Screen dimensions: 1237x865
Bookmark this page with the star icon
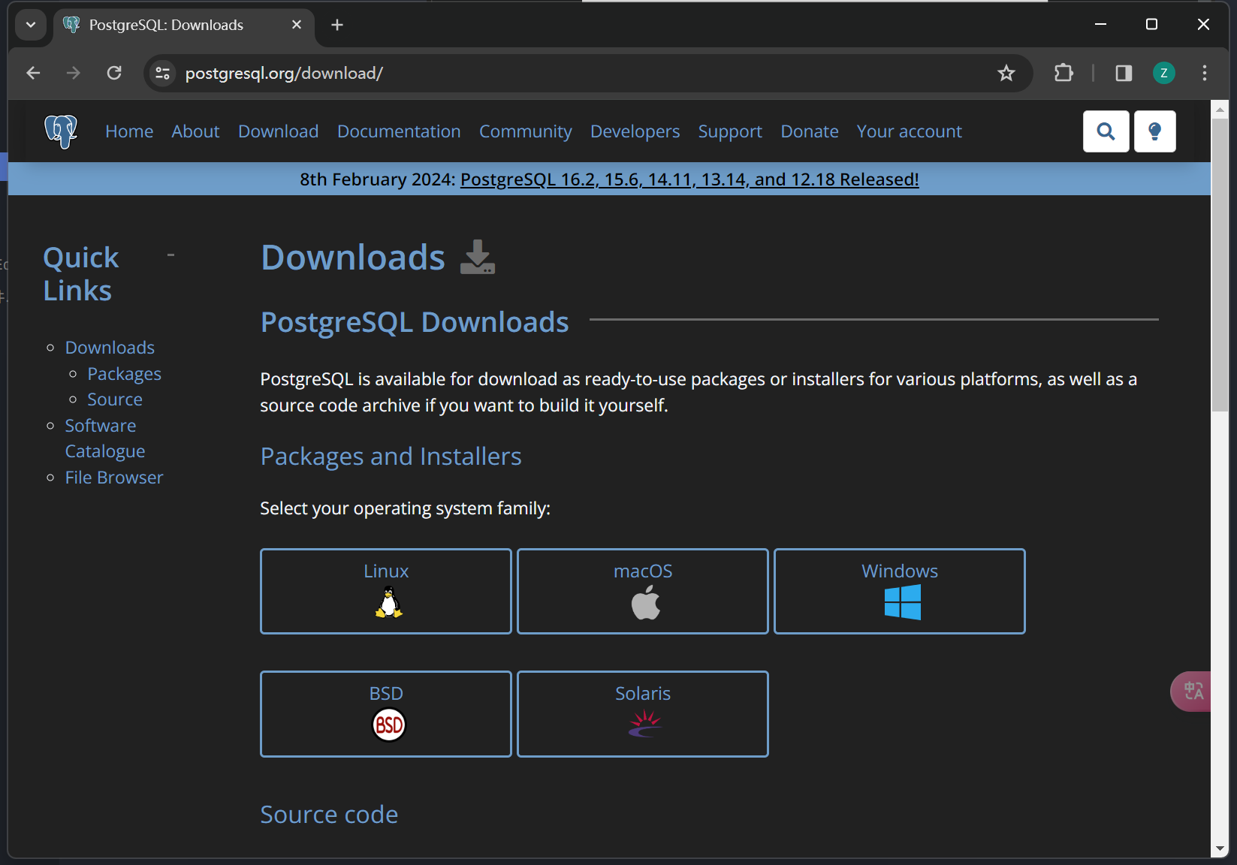click(x=1006, y=73)
